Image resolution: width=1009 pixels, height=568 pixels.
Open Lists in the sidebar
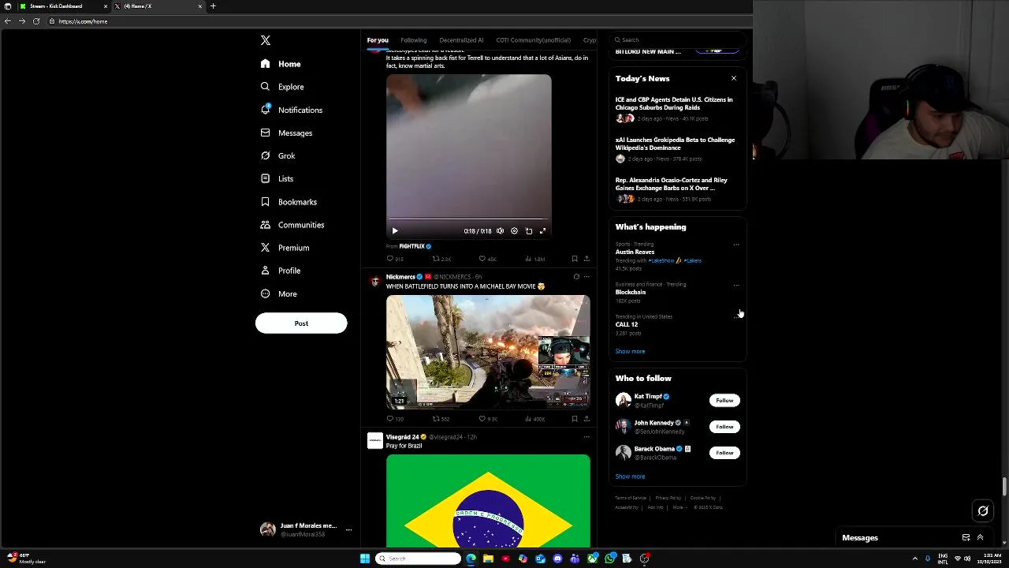277,178
